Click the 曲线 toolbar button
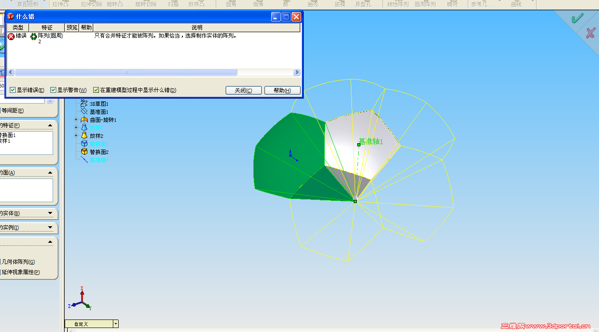Viewport: 599px width, 332px height. (516, 4)
